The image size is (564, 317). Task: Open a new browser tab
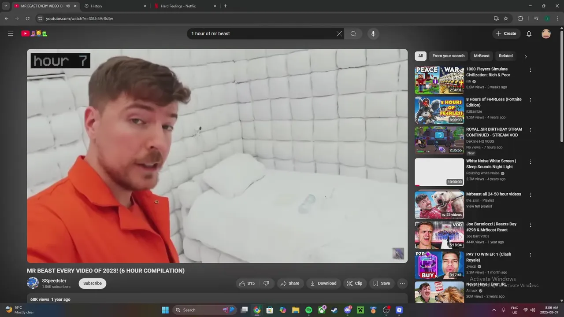pyautogui.click(x=226, y=6)
